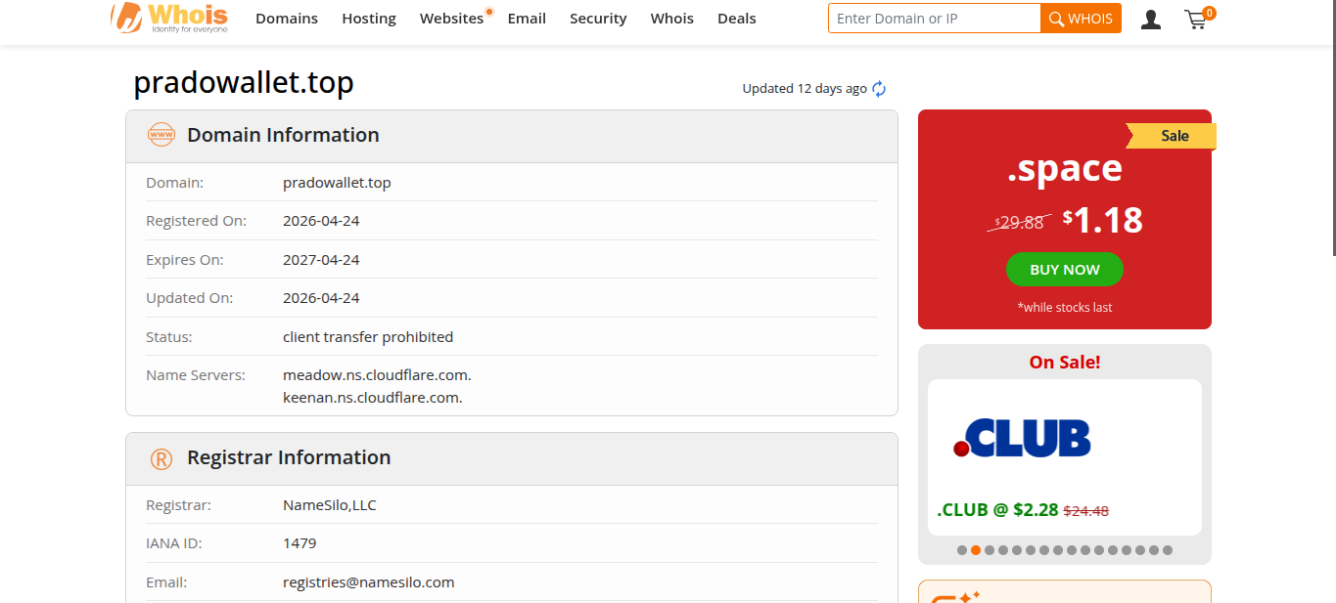
Task: Select the client transfer prohibited status
Action: pyautogui.click(x=368, y=337)
